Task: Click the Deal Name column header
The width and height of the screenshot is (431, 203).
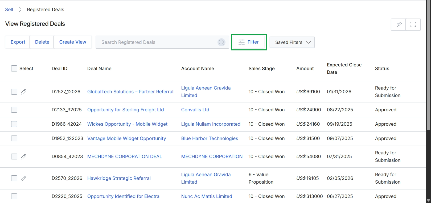Action: point(99,69)
